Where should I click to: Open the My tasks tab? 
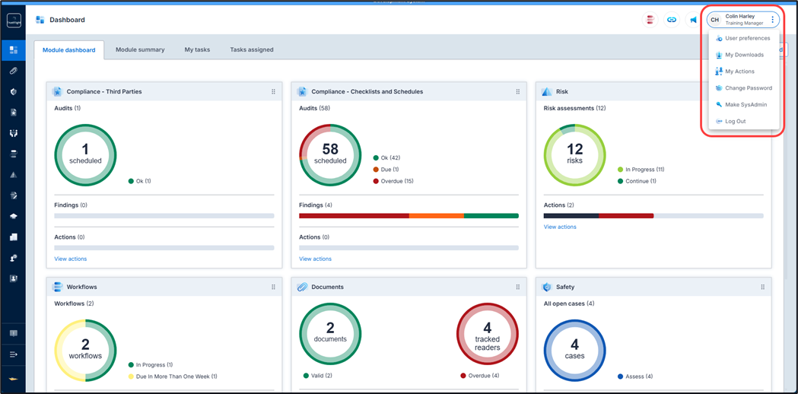pos(197,50)
